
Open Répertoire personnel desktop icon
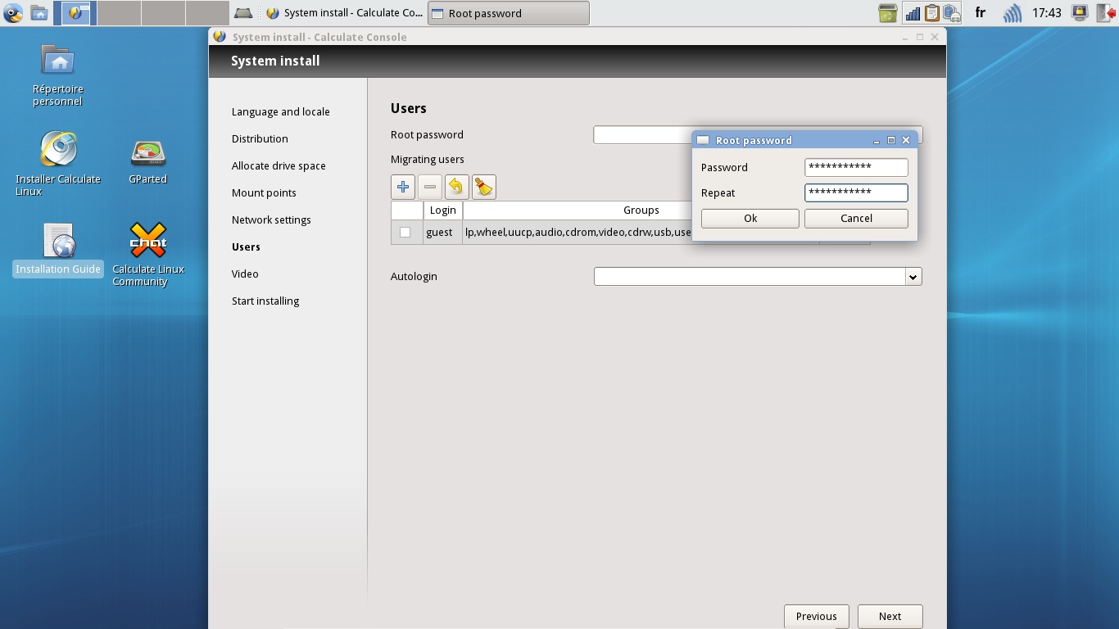pyautogui.click(x=58, y=75)
